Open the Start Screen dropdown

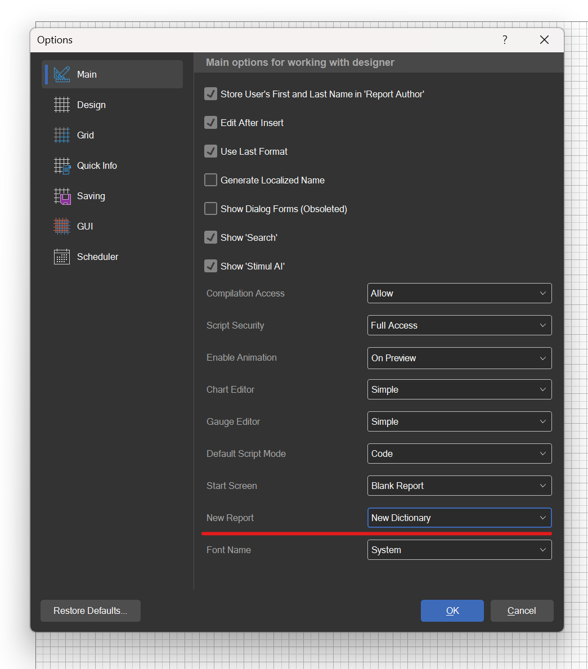point(460,486)
